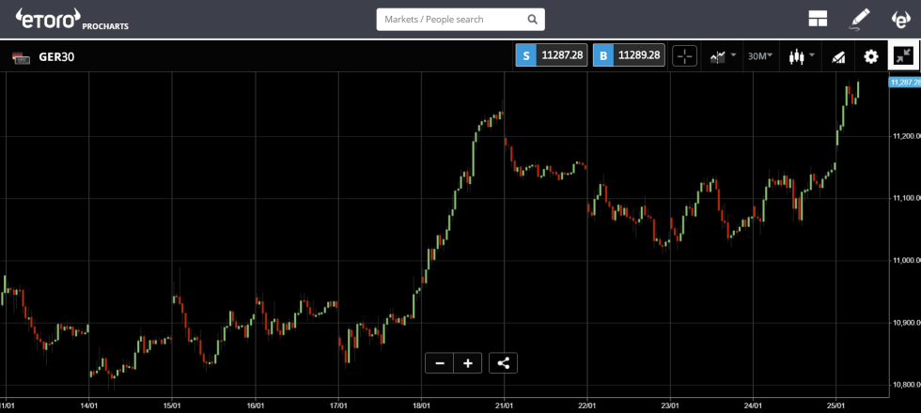Click the Buy button at 11289.28
Viewport: 921px width, 413px height.
tap(629, 56)
